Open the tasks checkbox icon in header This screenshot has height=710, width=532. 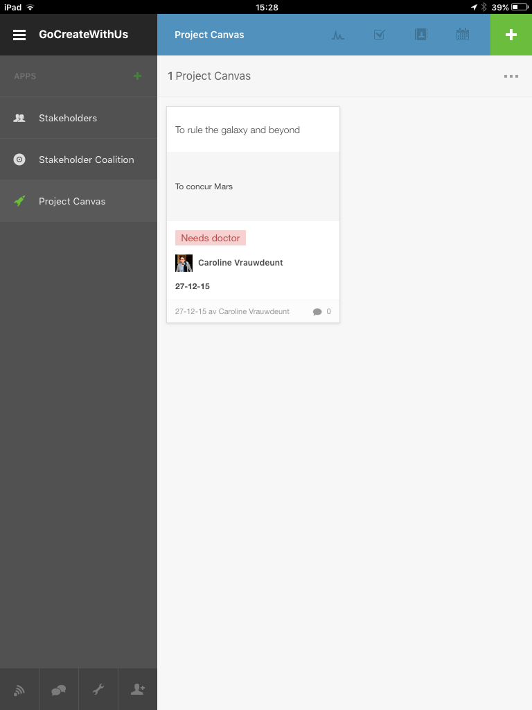379,35
